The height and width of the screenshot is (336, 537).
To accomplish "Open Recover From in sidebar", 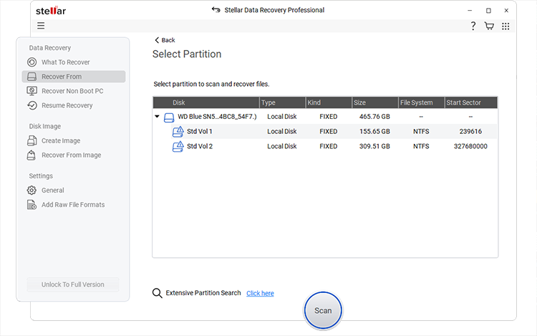I will coord(62,77).
